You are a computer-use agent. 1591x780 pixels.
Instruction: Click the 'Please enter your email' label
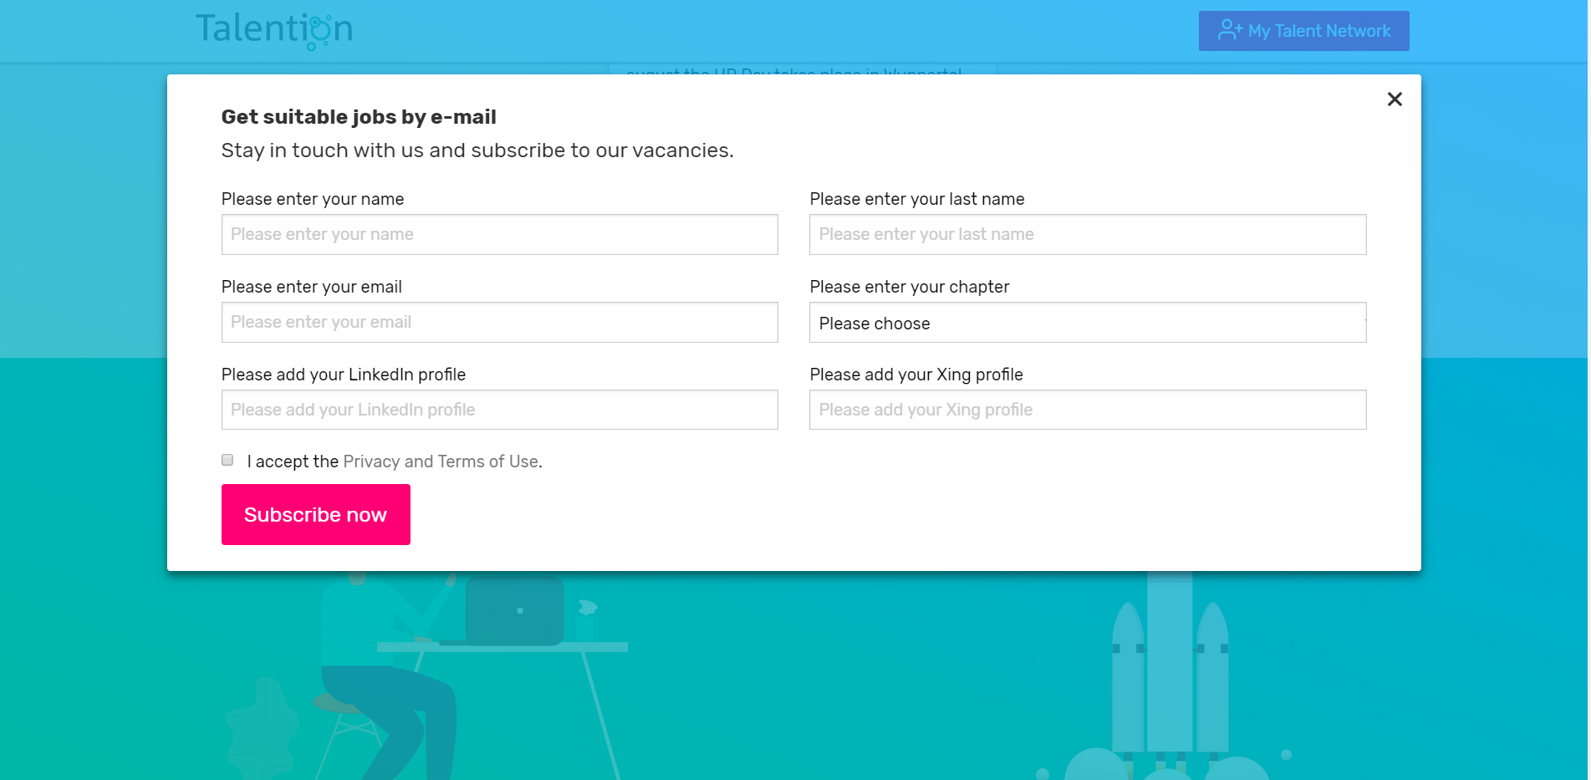311,287
